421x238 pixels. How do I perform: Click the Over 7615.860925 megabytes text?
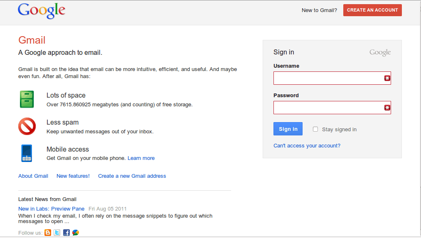[119, 104]
